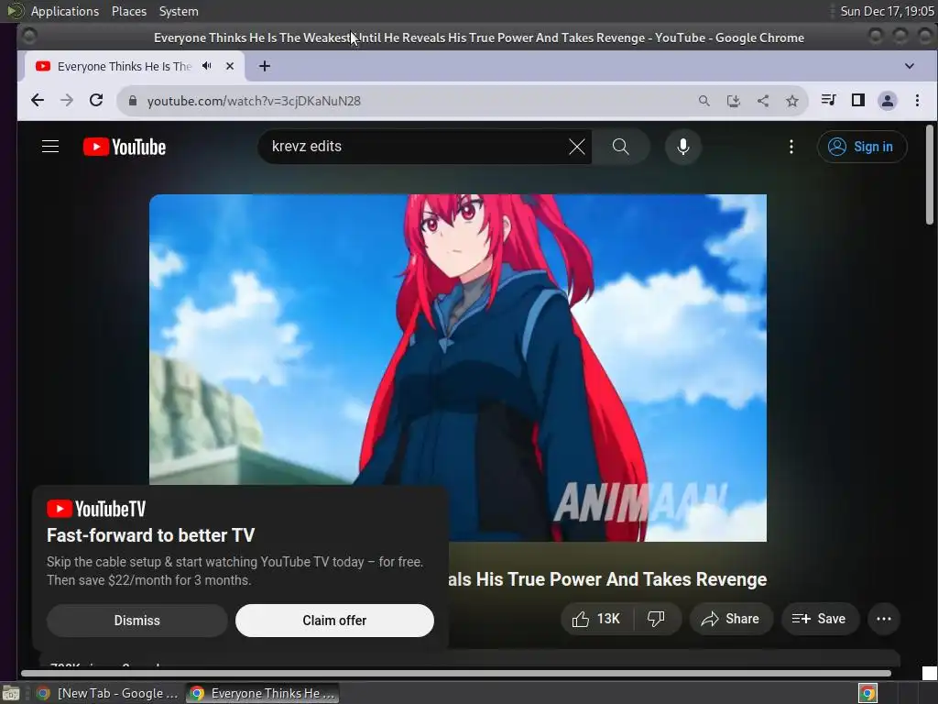
Task: Go to YouTube home via logo
Action: (x=125, y=147)
